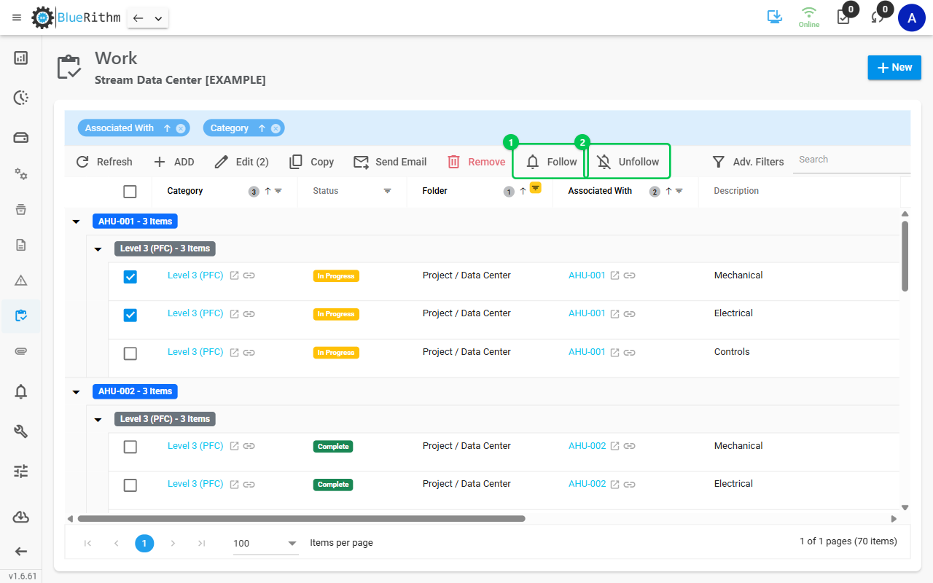Collapse Level 3 (PFC) group under AHU-002
933x583 pixels.
tap(98, 420)
